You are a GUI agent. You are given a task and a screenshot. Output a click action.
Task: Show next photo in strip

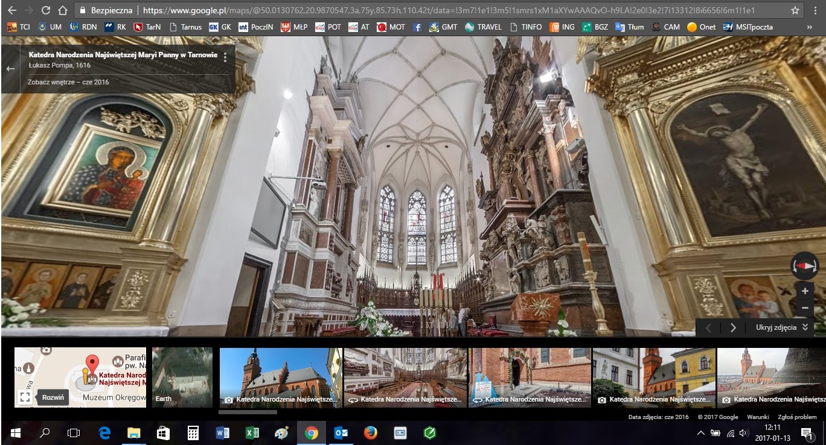coord(733,327)
